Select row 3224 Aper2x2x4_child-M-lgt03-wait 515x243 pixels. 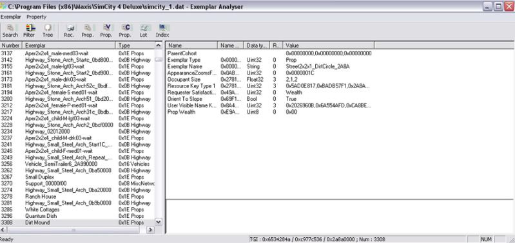[77, 118]
